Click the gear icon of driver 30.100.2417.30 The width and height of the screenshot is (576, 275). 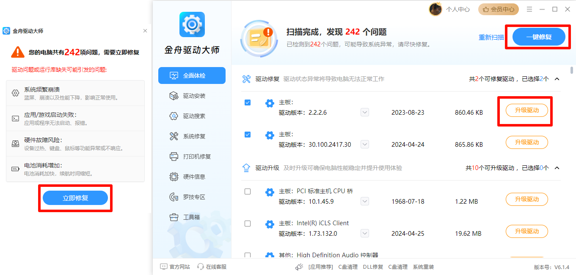pos(270,135)
